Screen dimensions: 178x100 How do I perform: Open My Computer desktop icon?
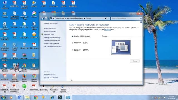(5, 5)
